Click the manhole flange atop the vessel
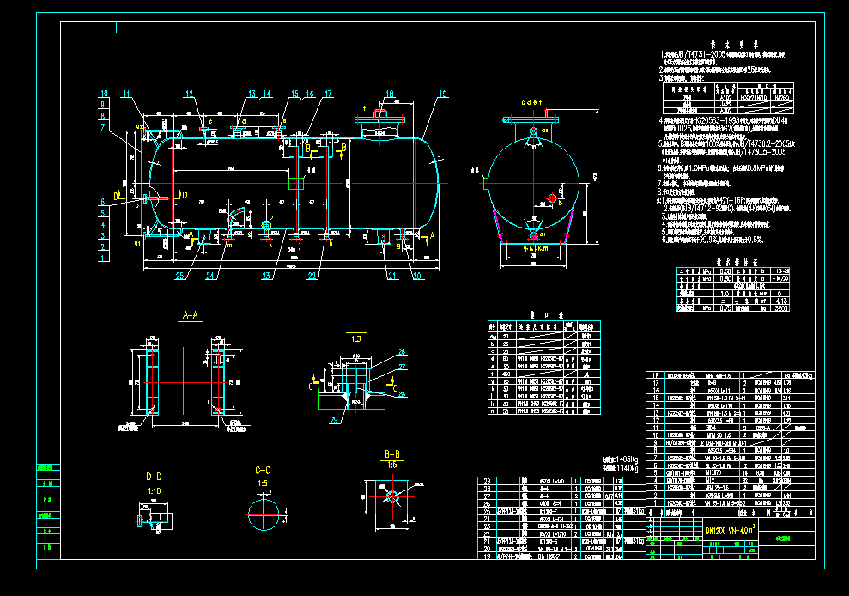This screenshot has width=849, height=596. point(381,119)
